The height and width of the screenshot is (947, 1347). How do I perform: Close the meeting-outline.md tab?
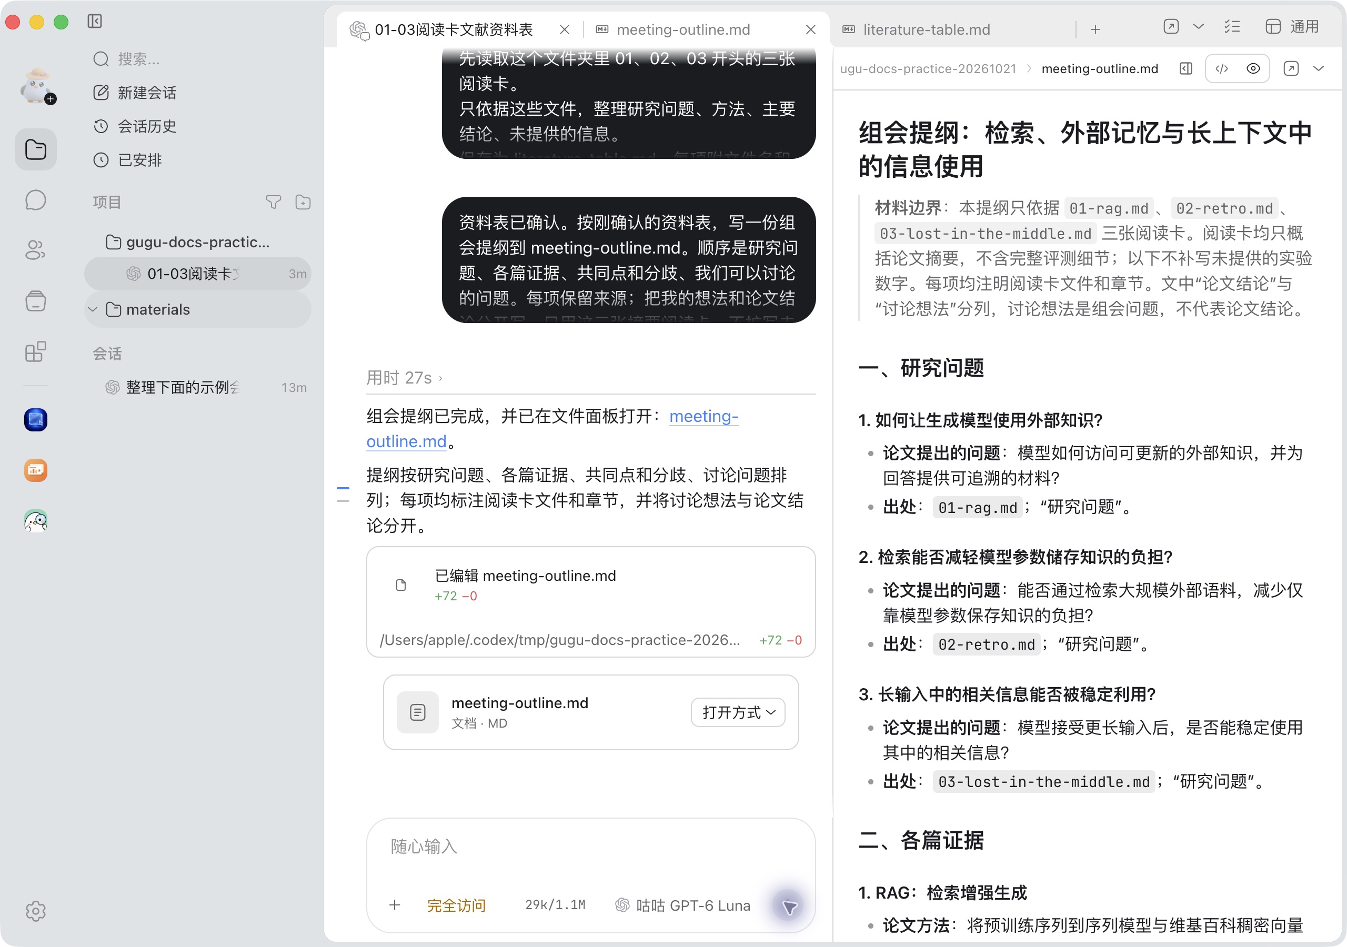tap(811, 29)
